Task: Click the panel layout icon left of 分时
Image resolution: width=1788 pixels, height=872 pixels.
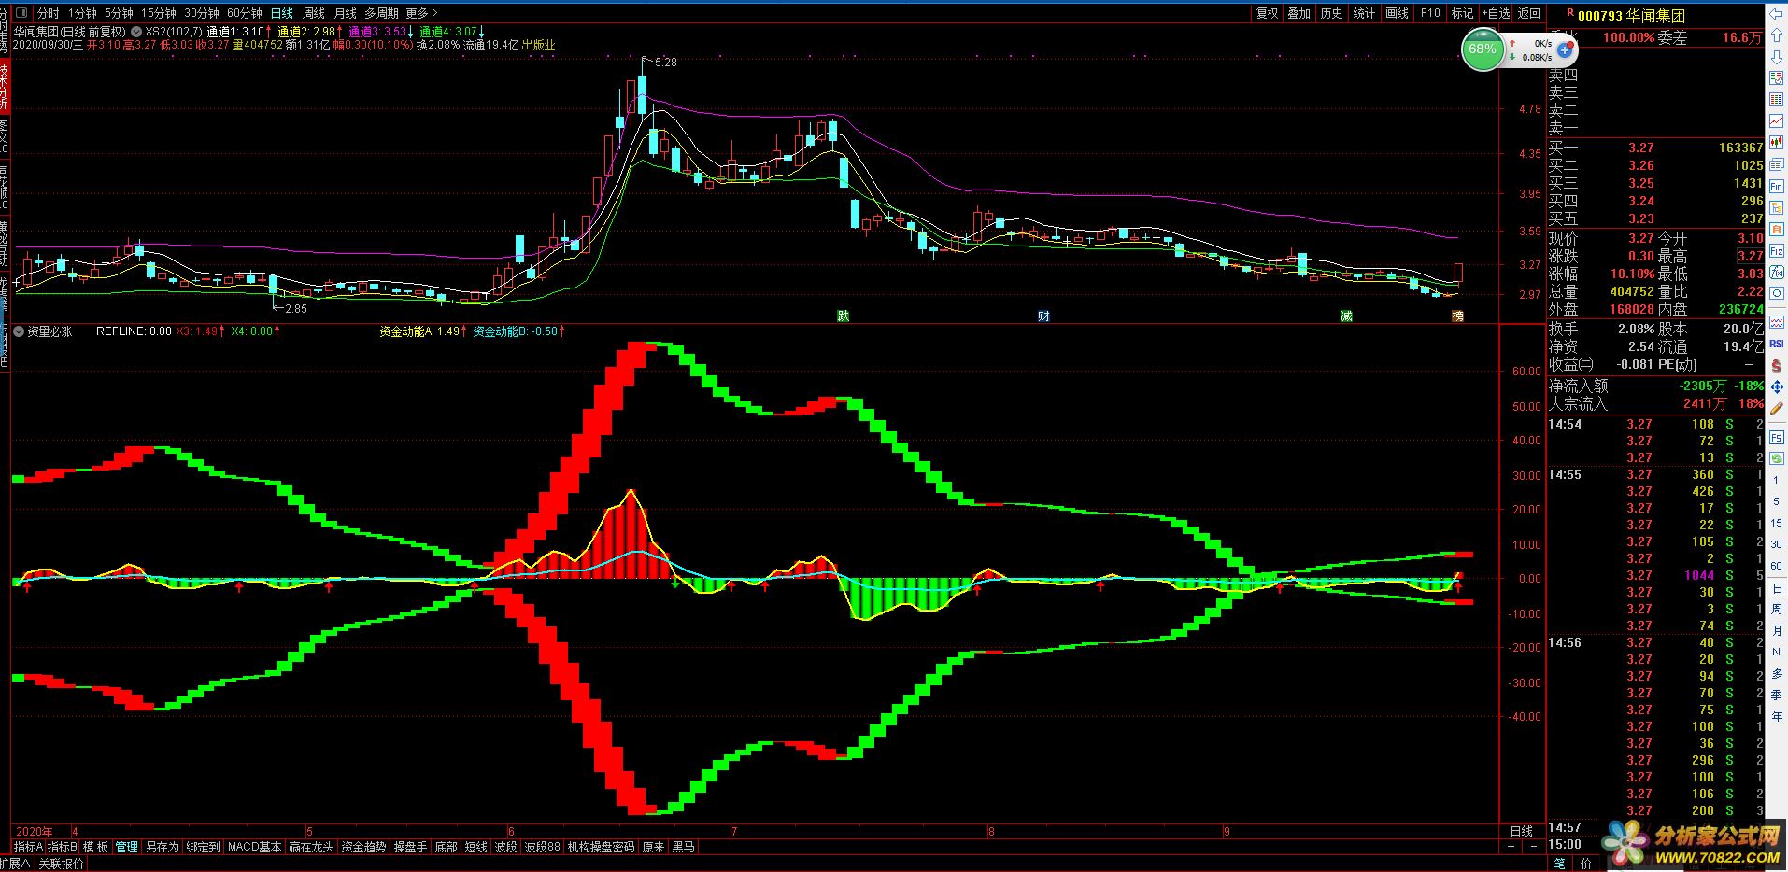Action: click(21, 13)
